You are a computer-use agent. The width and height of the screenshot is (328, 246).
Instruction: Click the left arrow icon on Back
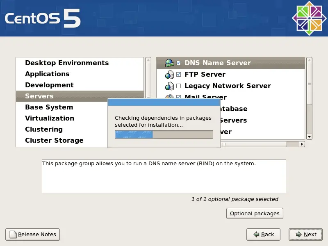(x=256, y=235)
